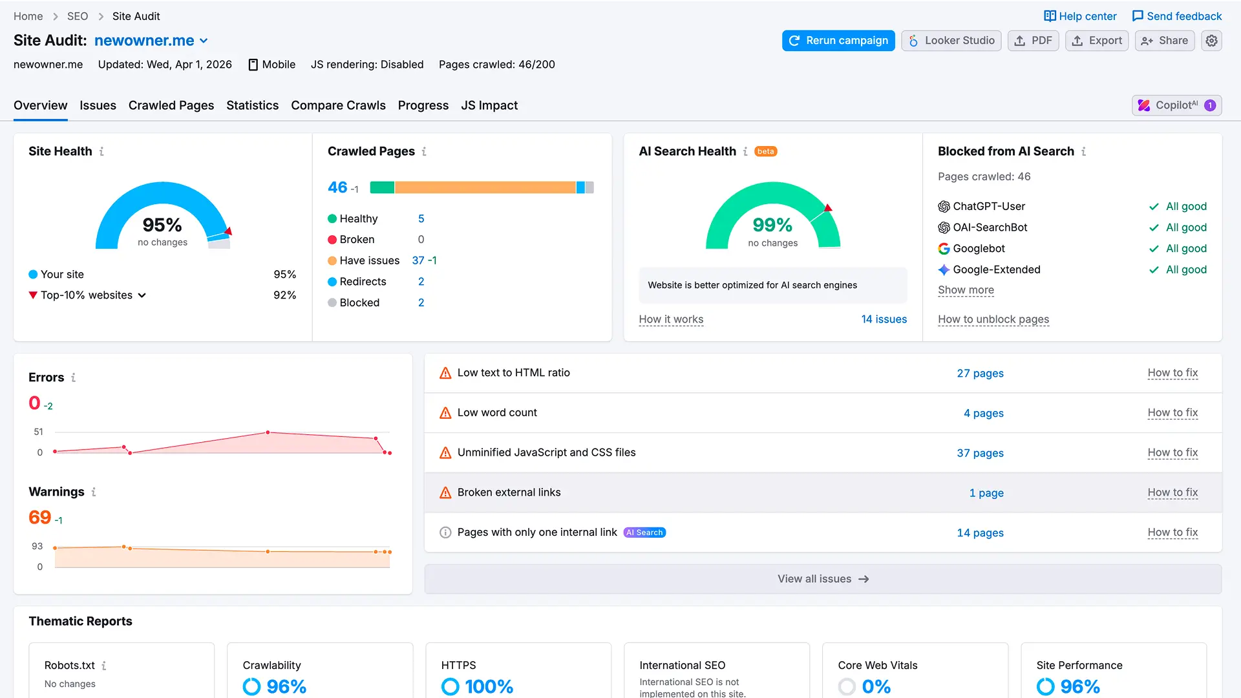Open the report in Looker Studio

(x=951, y=40)
